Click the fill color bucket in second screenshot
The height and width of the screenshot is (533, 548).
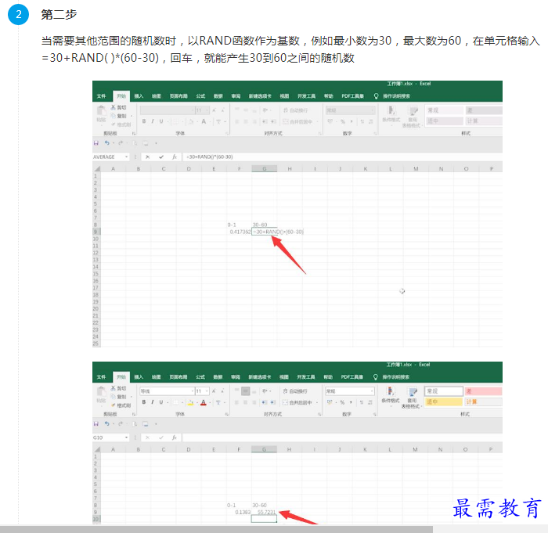pos(190,402)
